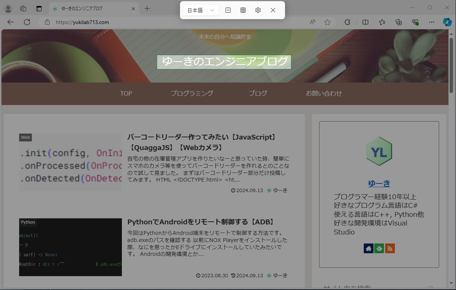Click the Python ADB article thumbnail
Screen dimensions: 456x290
coord(70,247)
